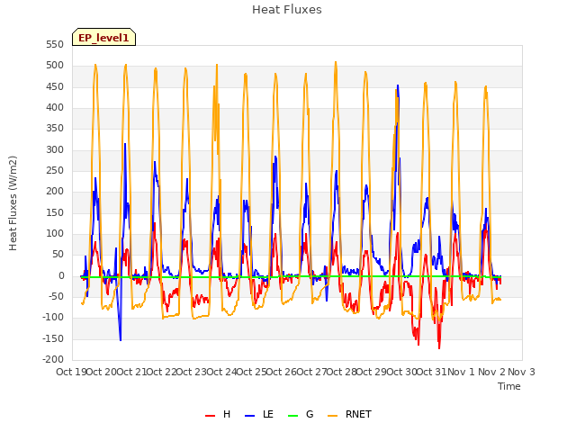Click the Heat Fluxes chart title
This screenshot has width=576, height=432.
click(287, 10)
